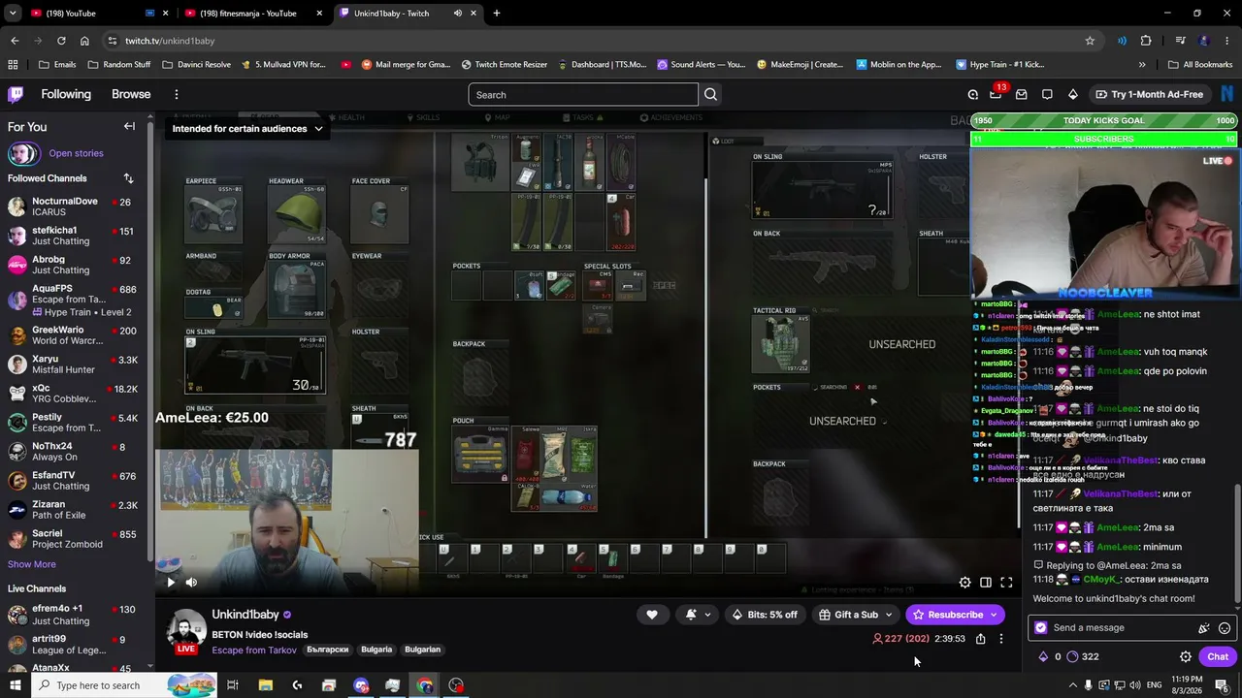1242x698 pixels.
Task: Toggle play on the stream video
Action: point(171,583)
